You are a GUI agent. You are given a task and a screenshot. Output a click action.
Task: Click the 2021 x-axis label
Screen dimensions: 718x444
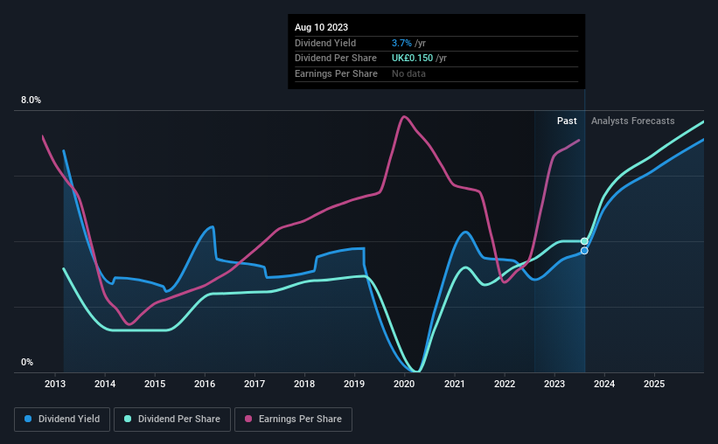coord(454,384)
